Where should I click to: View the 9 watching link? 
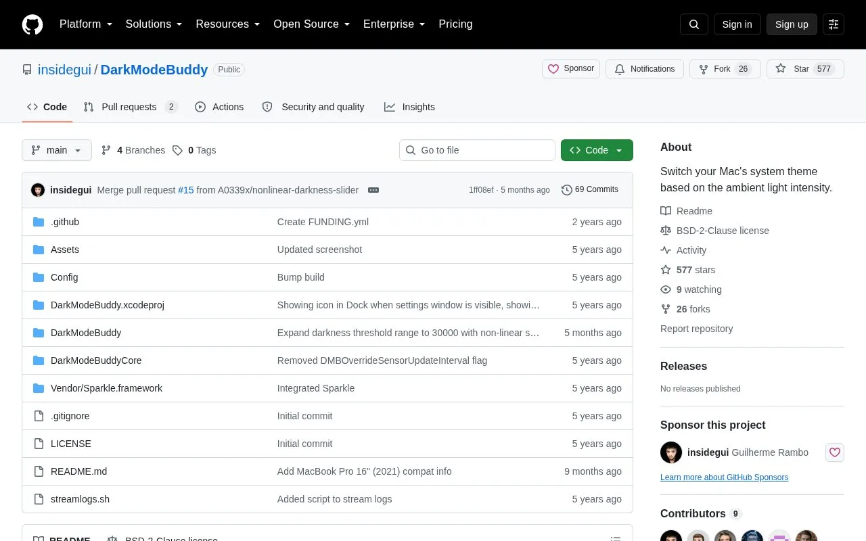point(691,289)
